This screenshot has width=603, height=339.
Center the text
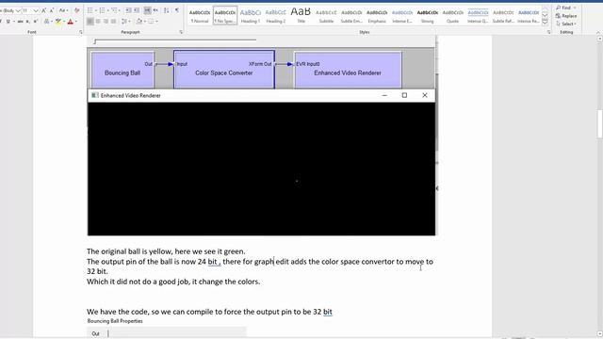pyautogui.click(x=98, y=21)
